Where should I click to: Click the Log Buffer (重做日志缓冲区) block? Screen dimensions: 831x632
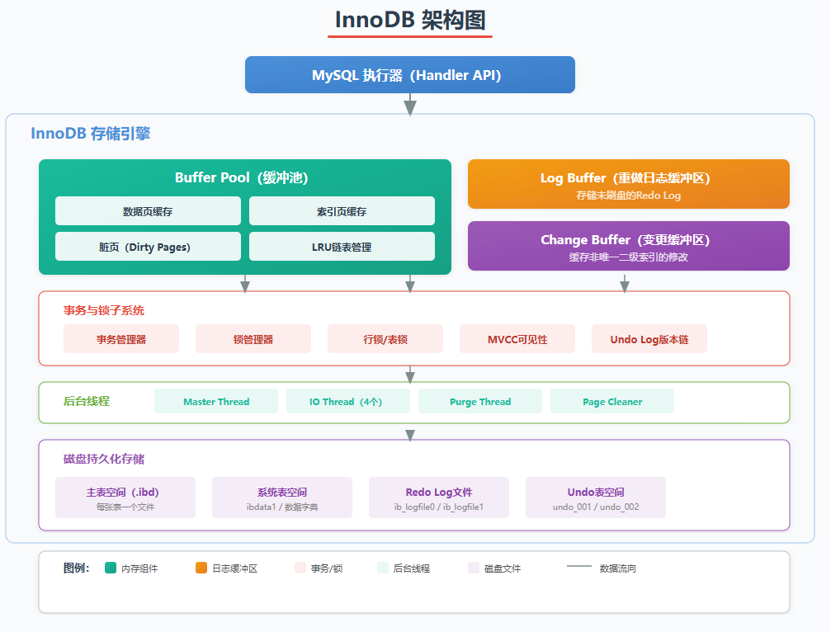click(x=629, y=184)
